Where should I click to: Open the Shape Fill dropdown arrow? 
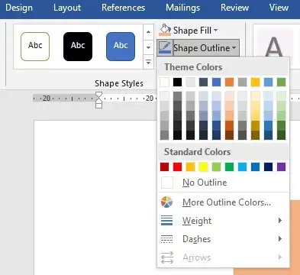pyautogui.click(x=216, y=31)
